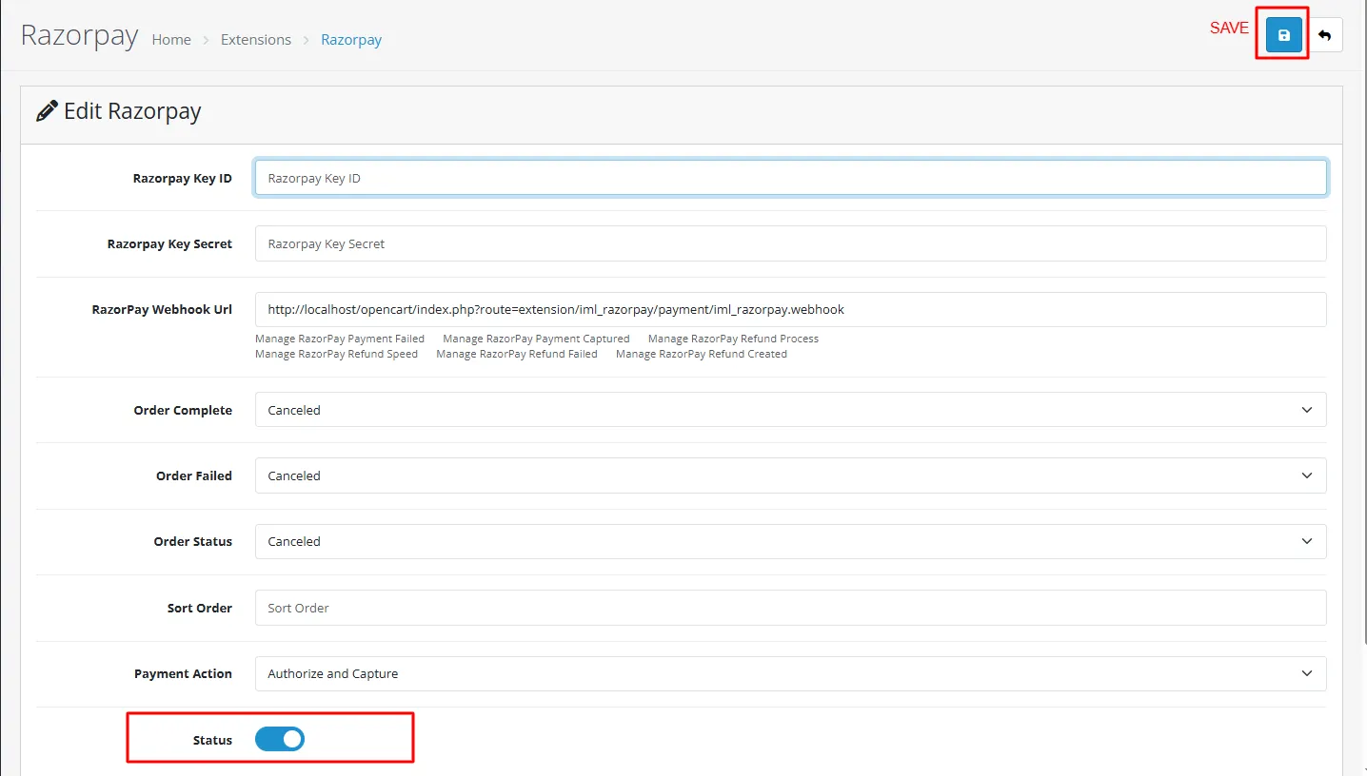Click Manage RazorPay Payment Captured text
Screen dimensions: 1367x776
coord(536,339)
